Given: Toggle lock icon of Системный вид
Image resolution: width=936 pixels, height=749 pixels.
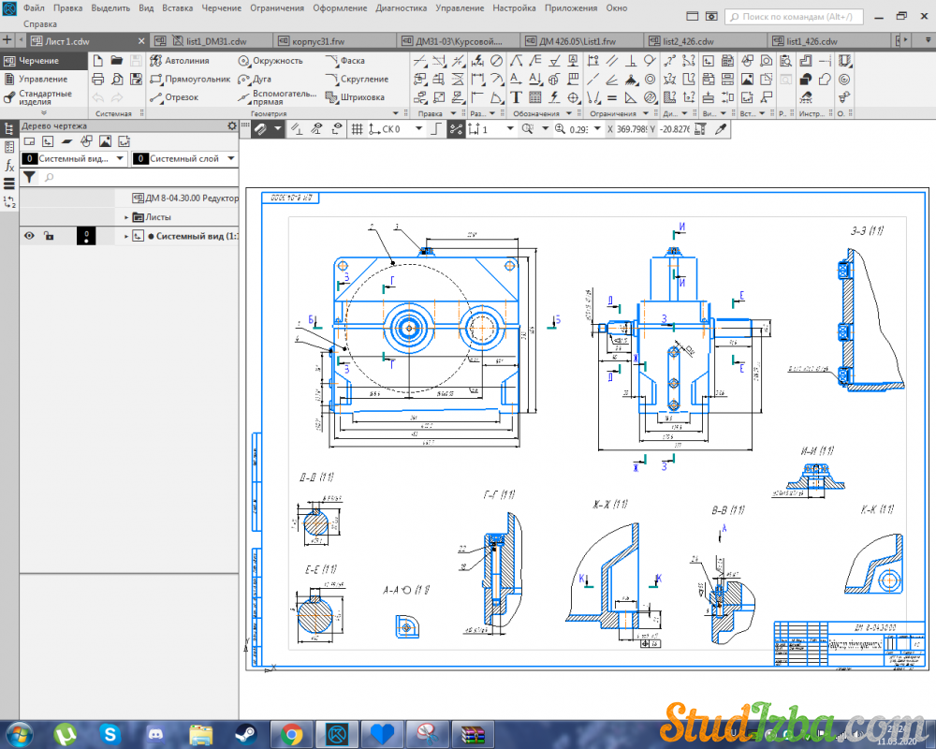Looking at the screenshot, I should (x=49, y=236).
